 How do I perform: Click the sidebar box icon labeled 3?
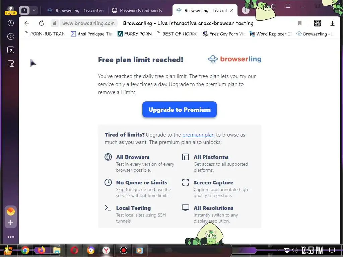pos(11,50)
